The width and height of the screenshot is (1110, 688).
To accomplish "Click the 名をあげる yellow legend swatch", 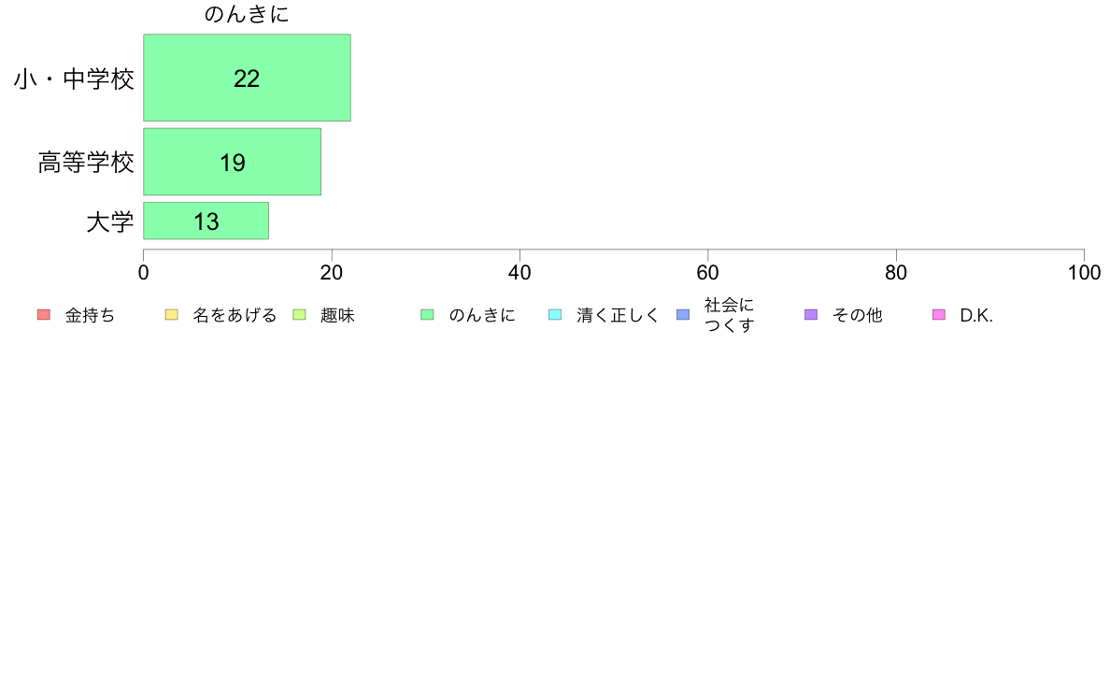I will click(x=171, y=315).
